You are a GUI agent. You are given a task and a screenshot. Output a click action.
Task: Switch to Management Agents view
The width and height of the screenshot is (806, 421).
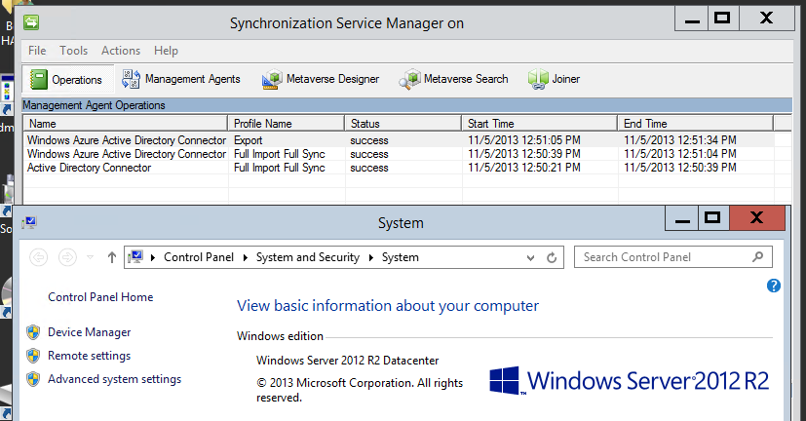pyautogui.click(x=180, y=79)
